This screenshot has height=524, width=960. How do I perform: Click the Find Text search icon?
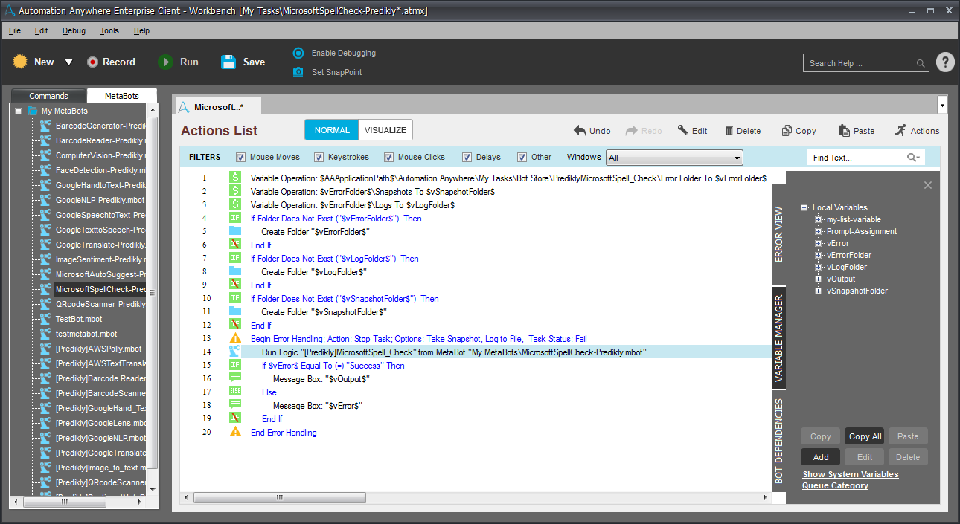[x=913, y=158]
